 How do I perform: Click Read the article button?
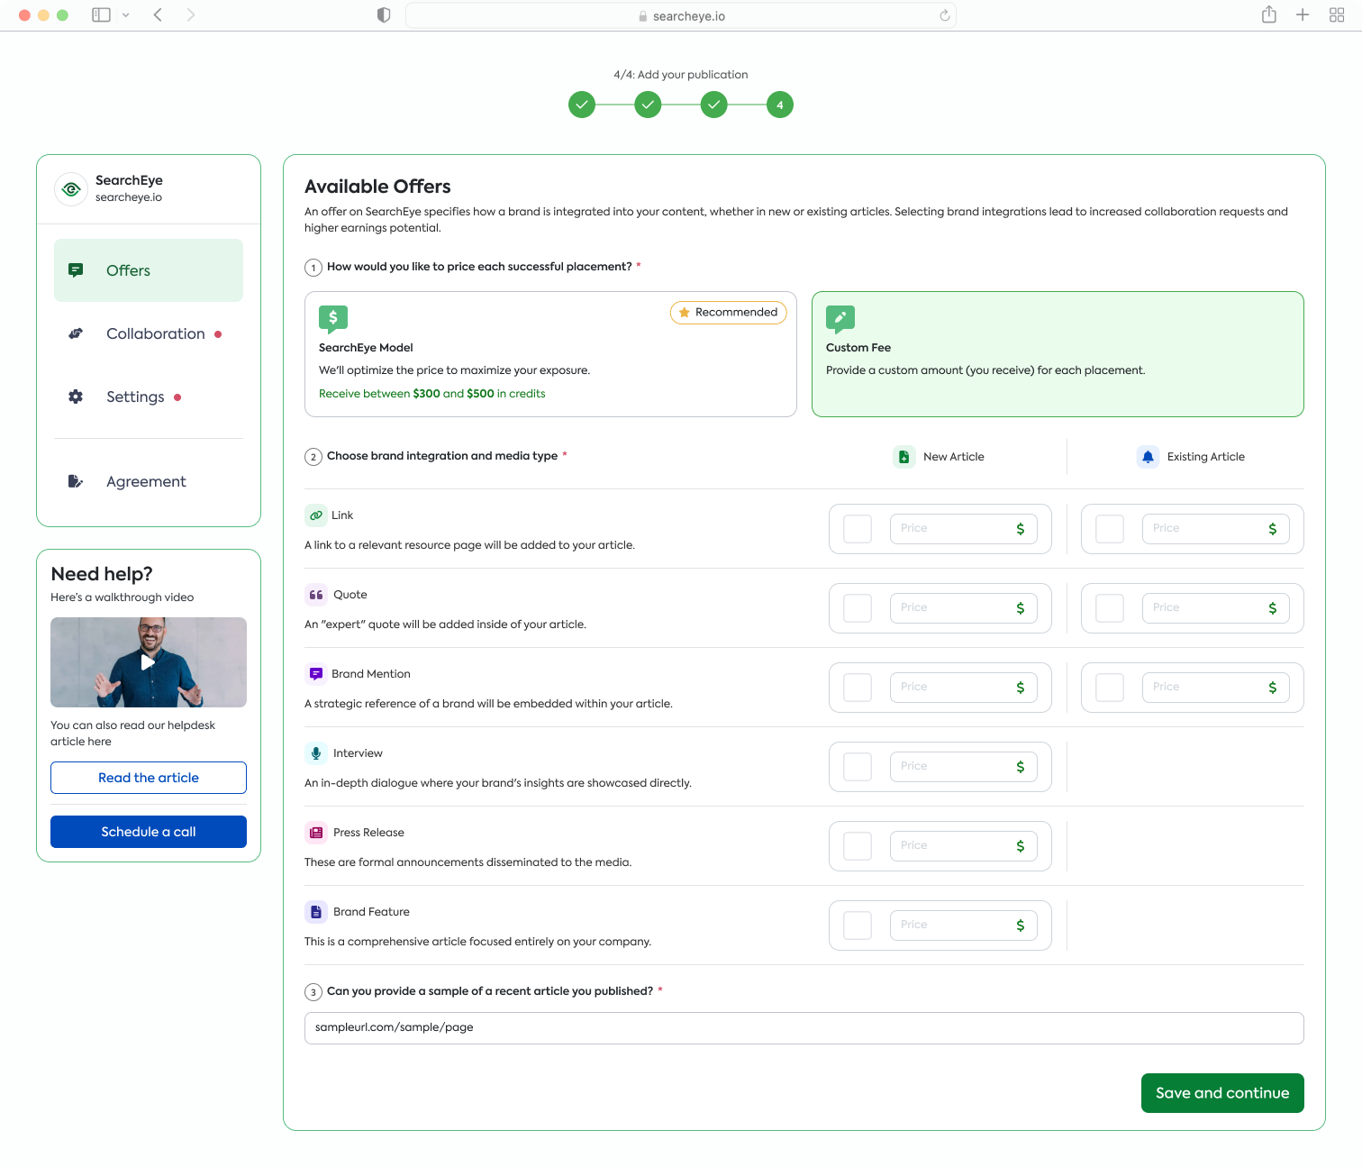(x=149, y=778)
